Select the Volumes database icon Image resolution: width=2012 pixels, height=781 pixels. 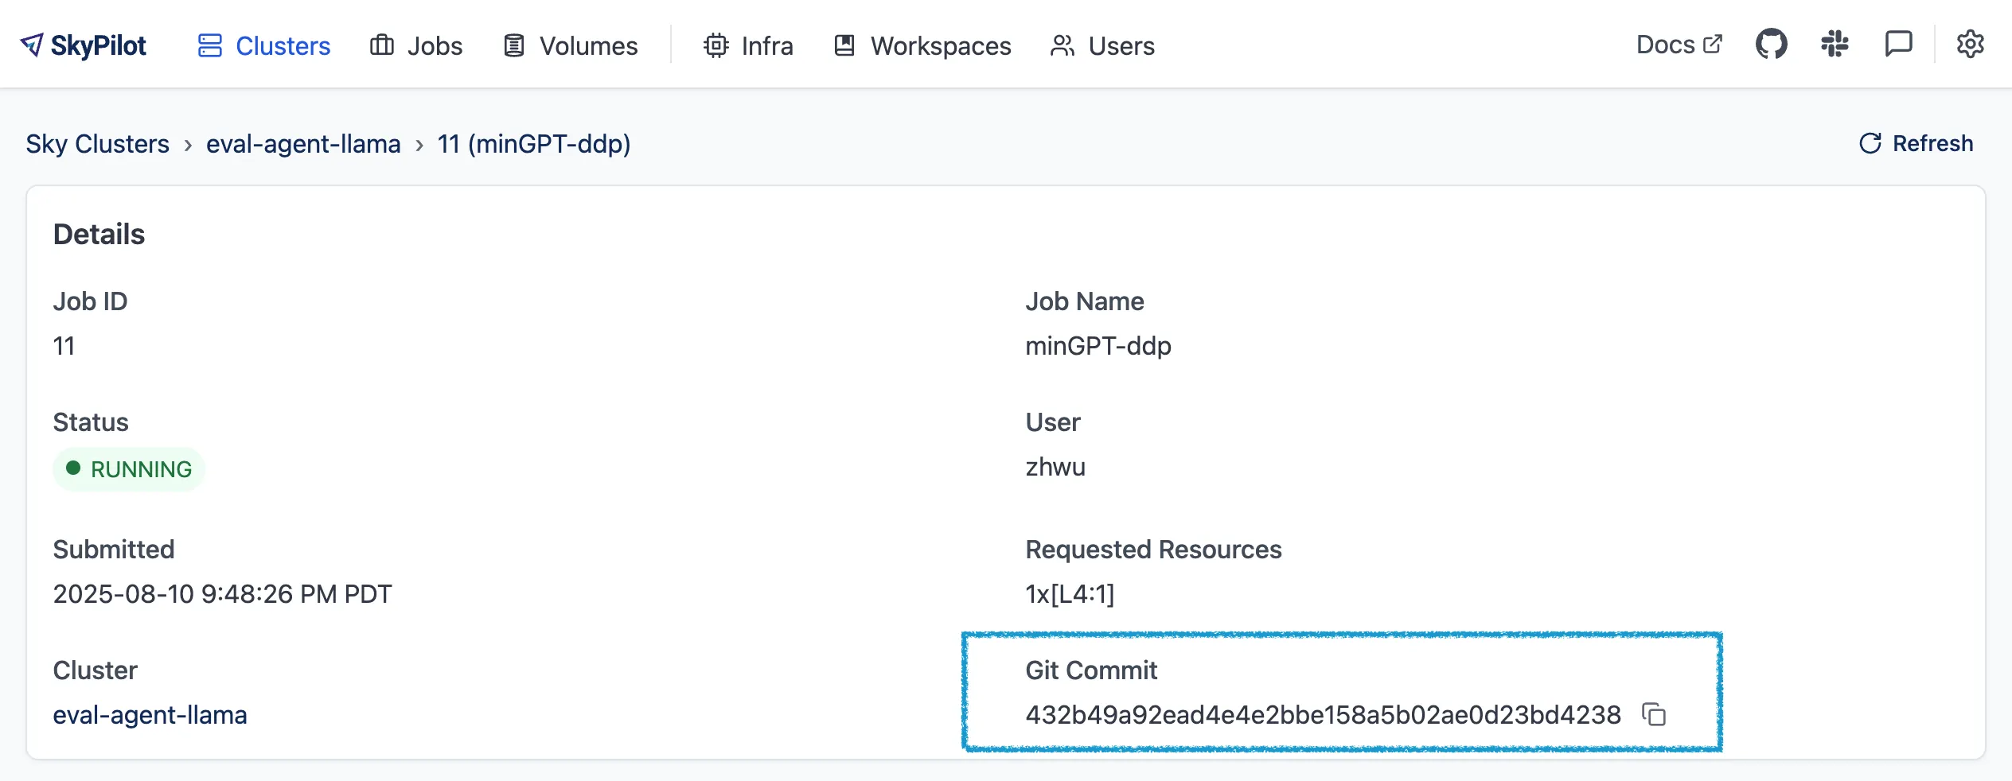pos(513,45)
